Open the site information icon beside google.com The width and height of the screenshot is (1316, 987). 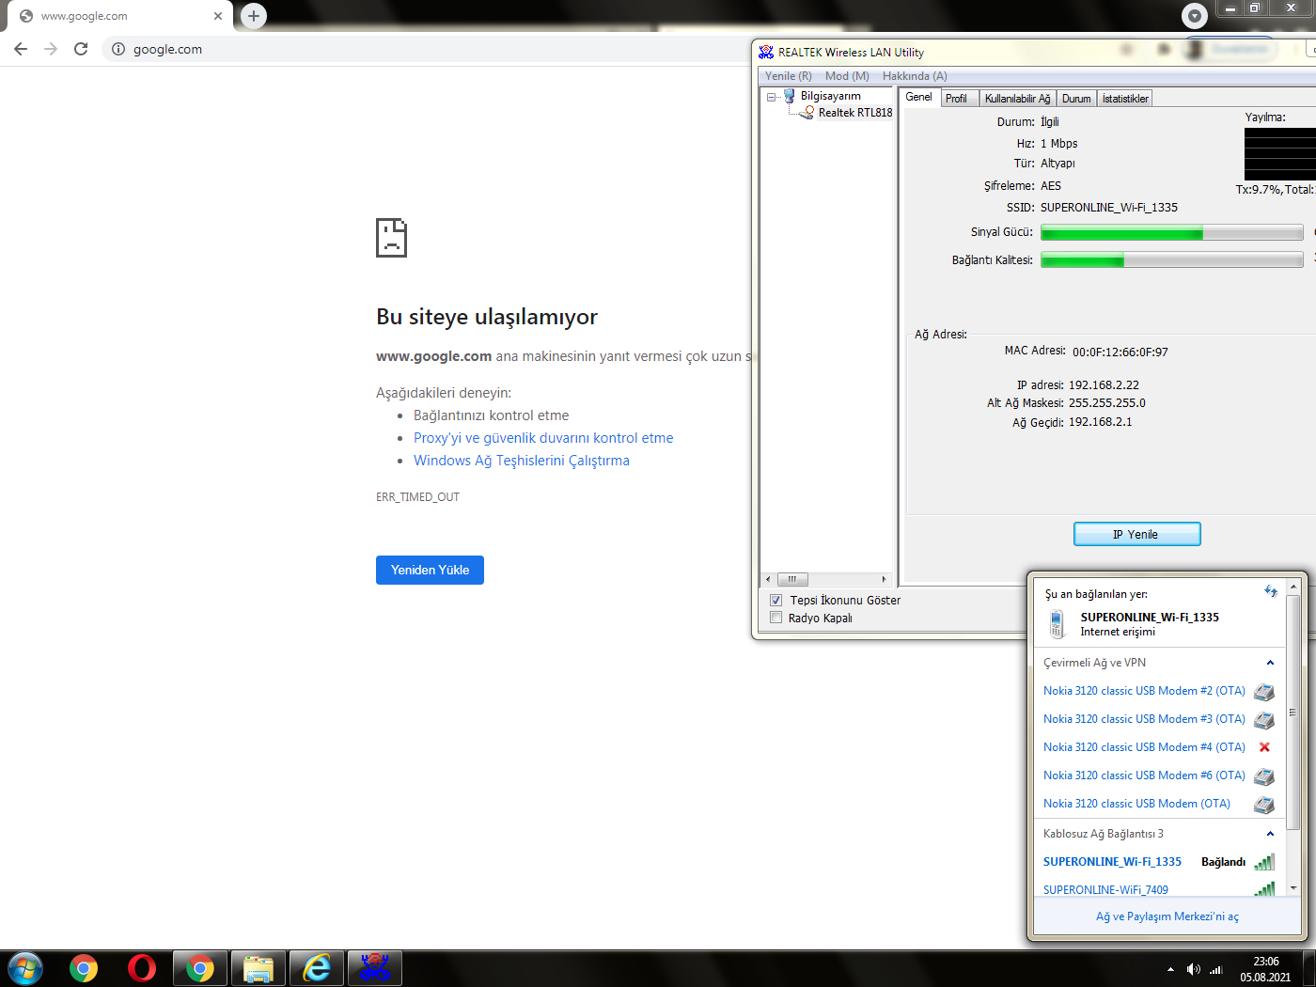pos(118,49)
